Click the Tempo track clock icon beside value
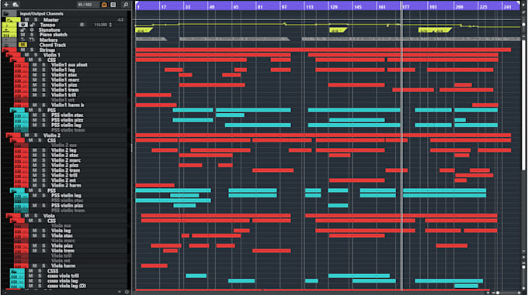528x295 pixels. pos(82,25)
